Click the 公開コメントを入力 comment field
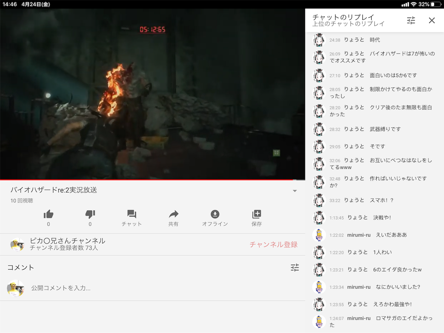This screenshot has width=444, height=333. [x=61, y=288]
